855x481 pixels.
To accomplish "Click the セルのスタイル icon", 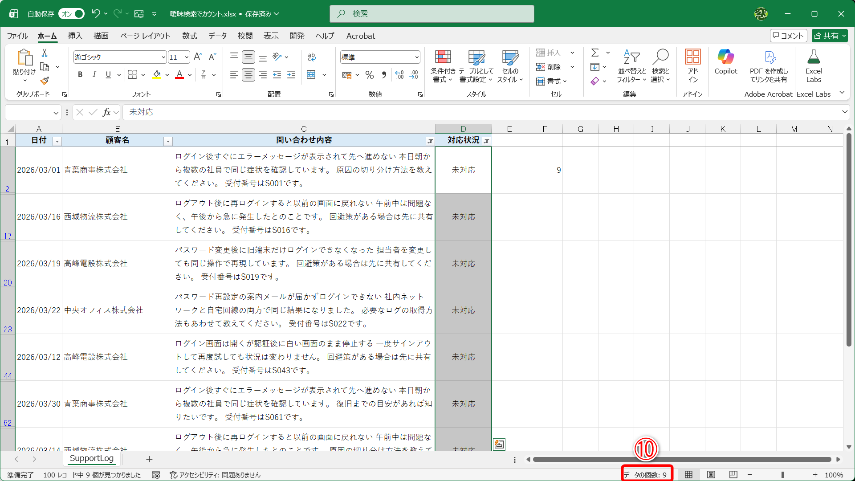I will 509,66.
